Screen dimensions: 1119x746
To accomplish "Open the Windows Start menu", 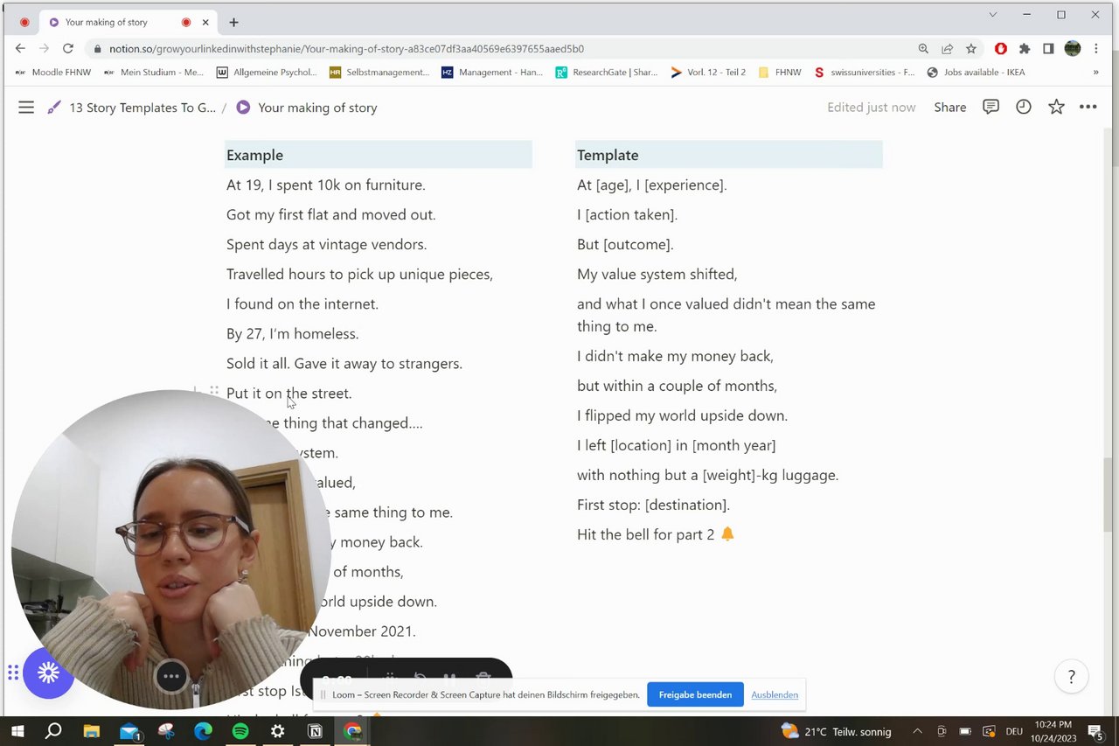I will tap(17, 731).
